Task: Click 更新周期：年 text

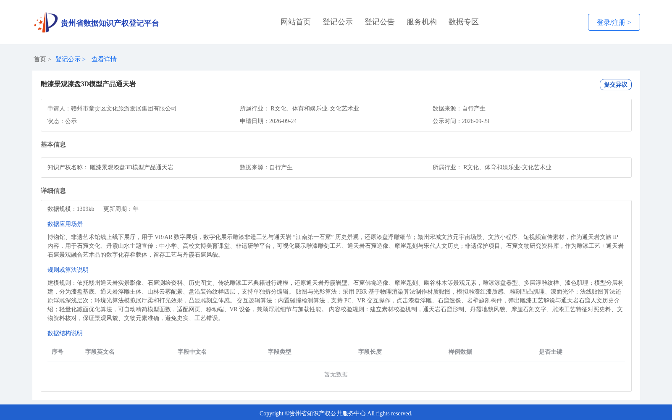Action: pos(121,209)
